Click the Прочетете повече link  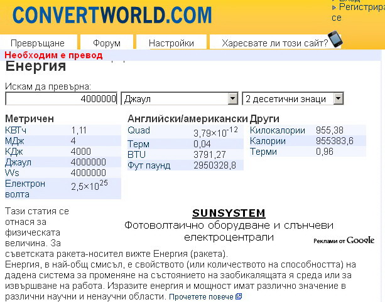click(201, 296)
